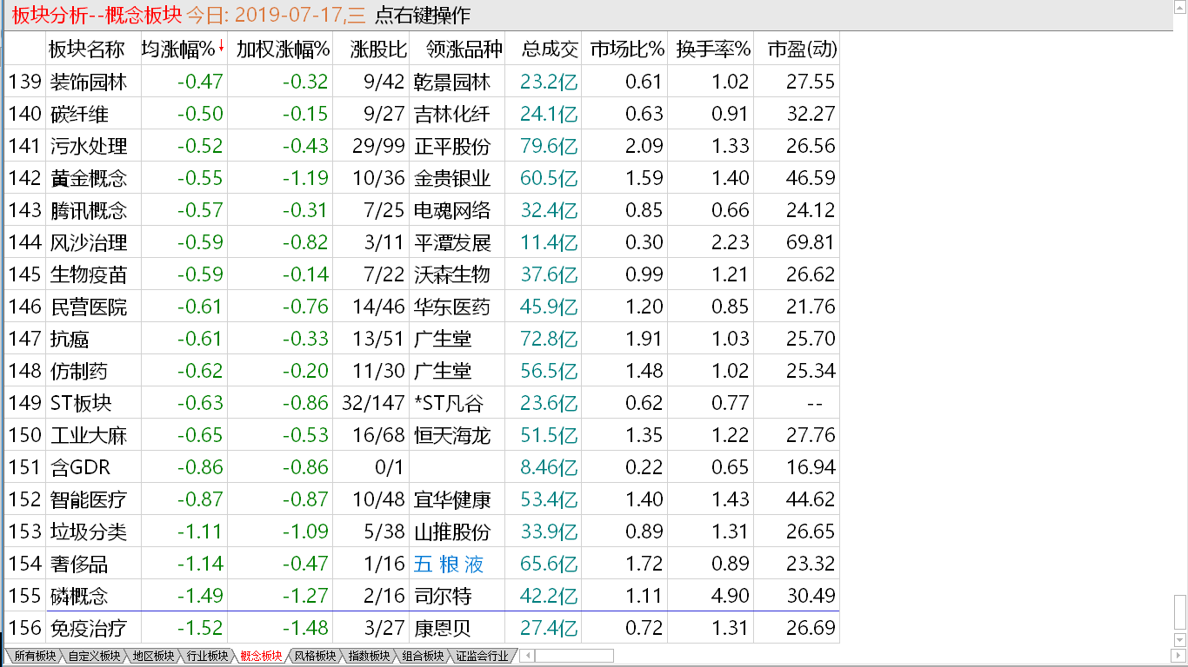Click leading stock 恒天海龙
The width and height of the screenshot is (1188, 667).
coord(452,435)
